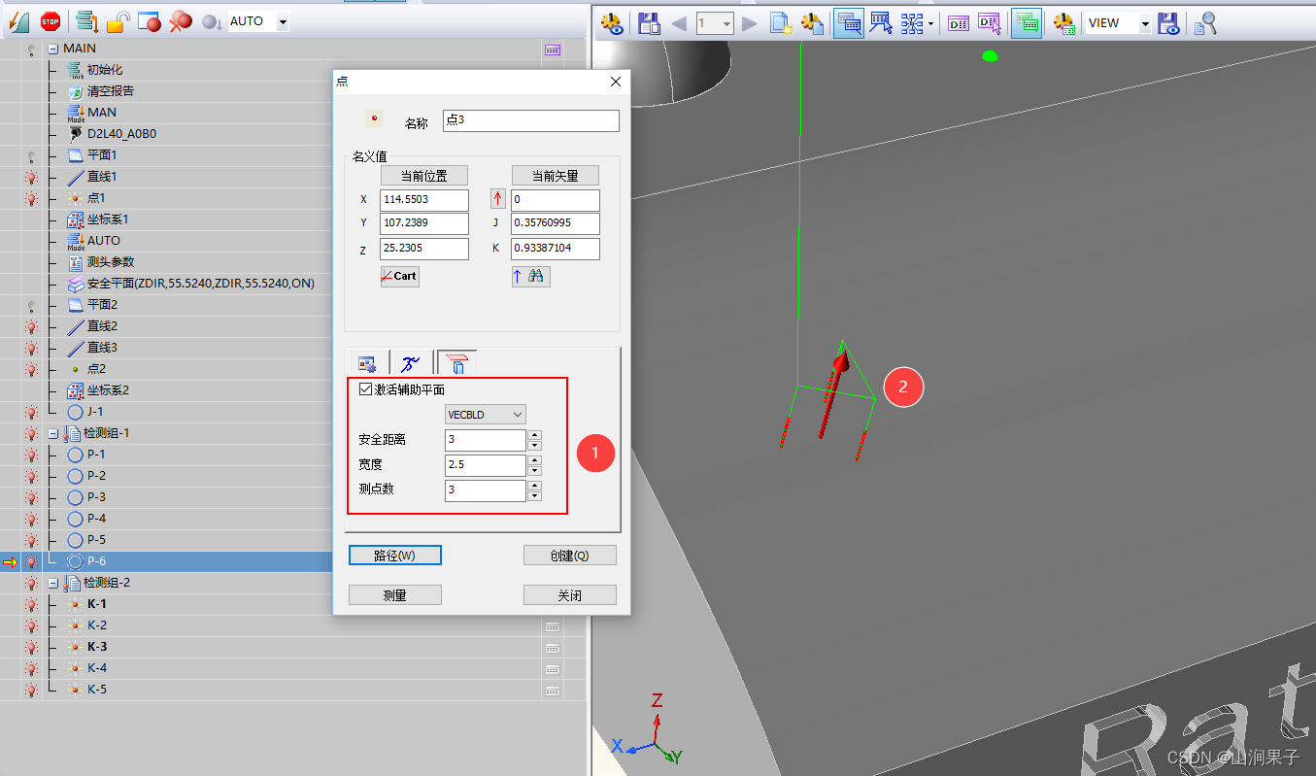Click the red up-arrow vector flip button
1316x776 pixels.
(498, 199)
